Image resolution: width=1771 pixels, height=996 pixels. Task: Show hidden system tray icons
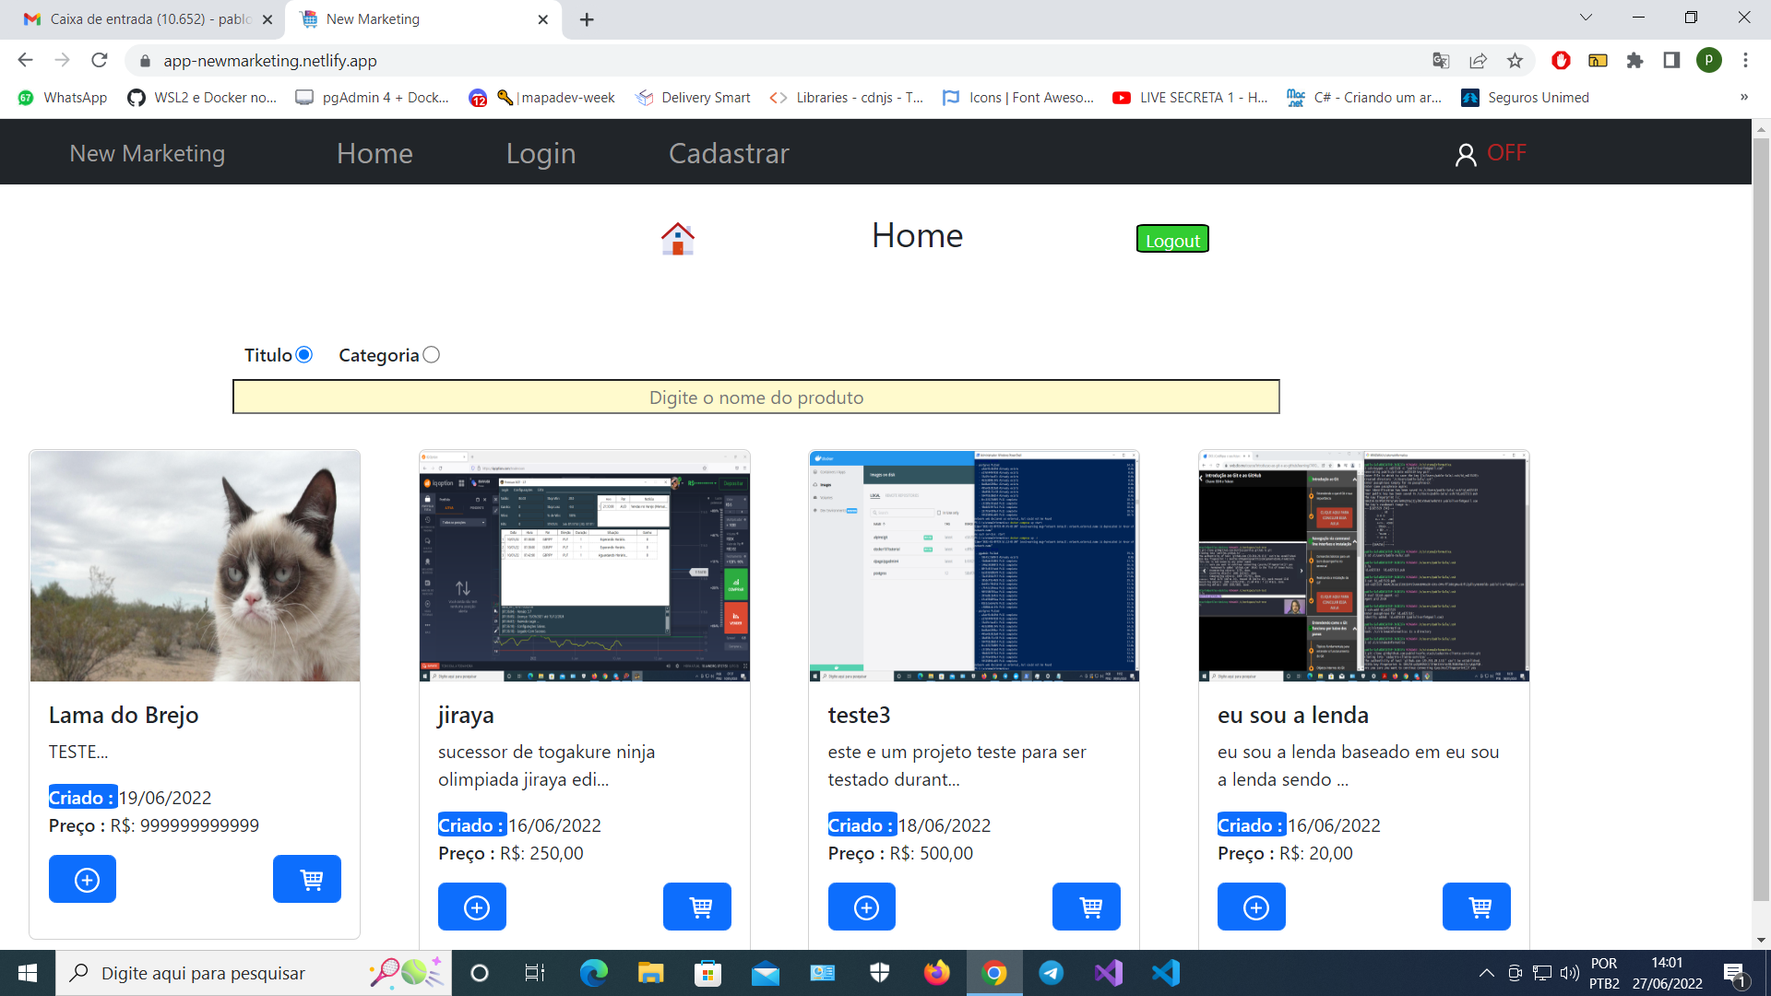pos(1486,973)
